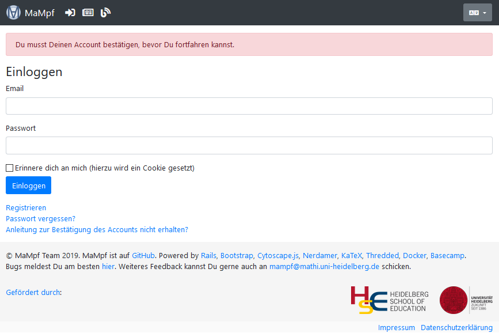
Task: Open the Nerdamer link
Action: coord(320,256)
